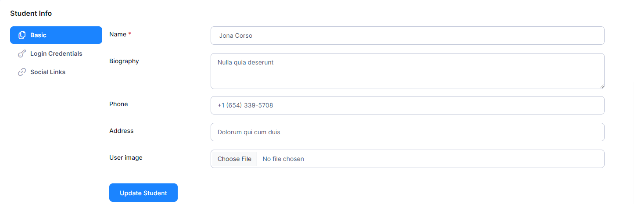Click the Address label text

click(x=122, y=131)
